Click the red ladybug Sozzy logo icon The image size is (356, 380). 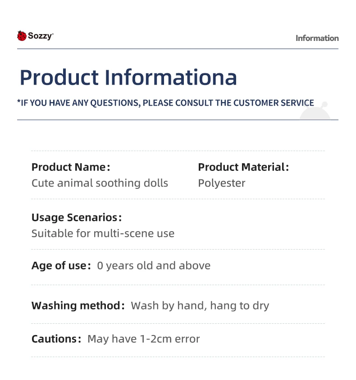(x=22, y=36)
